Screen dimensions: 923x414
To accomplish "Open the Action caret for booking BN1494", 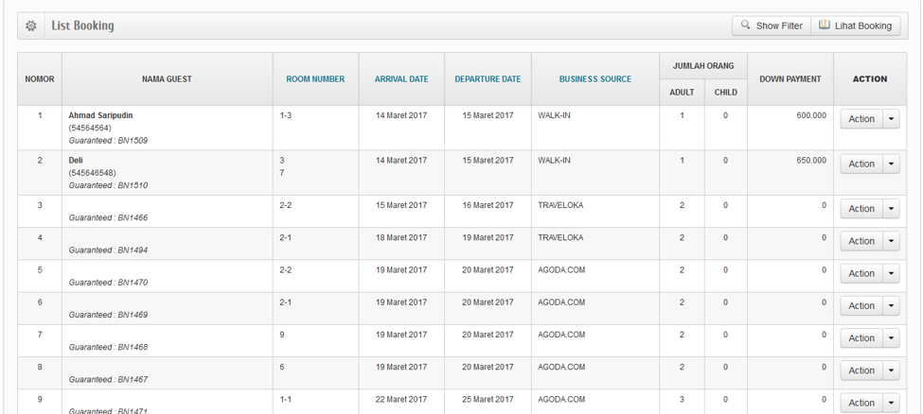I will 891,241.
